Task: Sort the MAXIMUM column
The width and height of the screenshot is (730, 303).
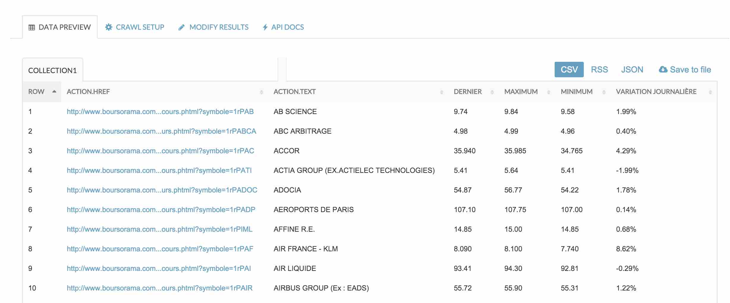Action: [x=548, y=92]
